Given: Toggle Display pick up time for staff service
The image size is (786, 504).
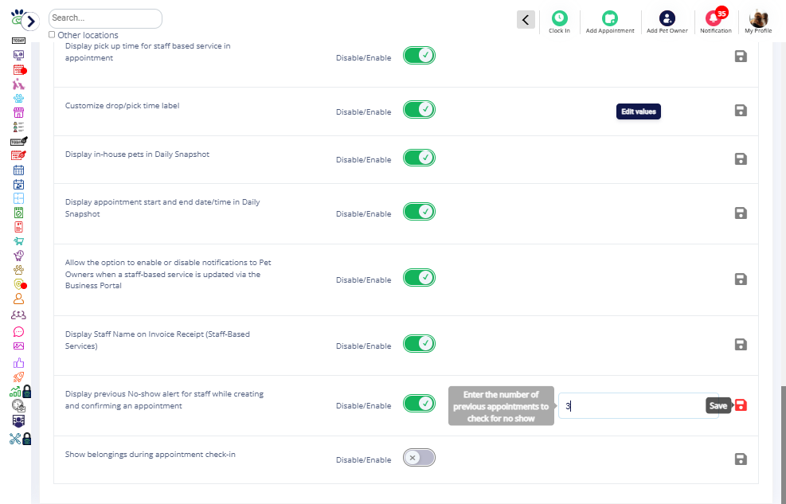Looking at the screenshot, I should (419, 56).
